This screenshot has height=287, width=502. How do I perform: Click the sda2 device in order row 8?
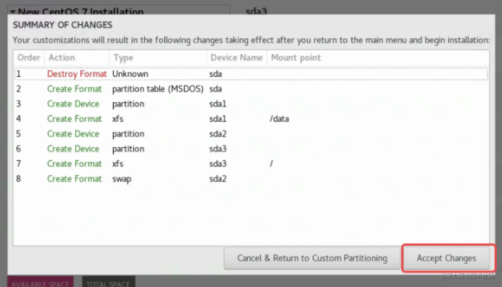[x=218, y=178]
